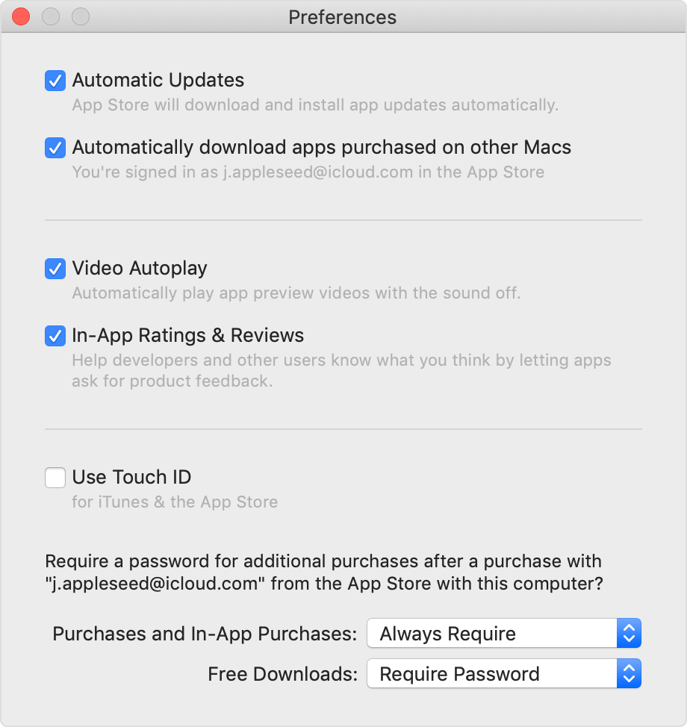Click the In-App Ratings & Reviews label
This screenshot has width=687, height=727.
(x=188, y=336)
